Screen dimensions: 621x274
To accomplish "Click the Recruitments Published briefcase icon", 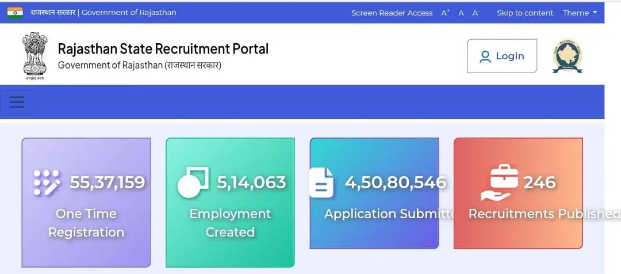I will coord(499,183).
